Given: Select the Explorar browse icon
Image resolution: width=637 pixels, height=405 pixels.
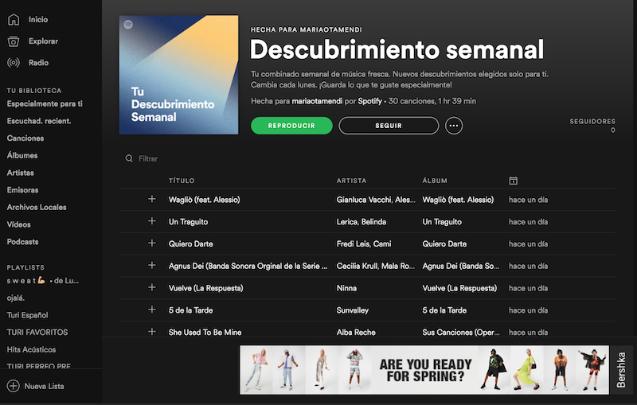Looking at the screenshot, I should pos(14,41).
